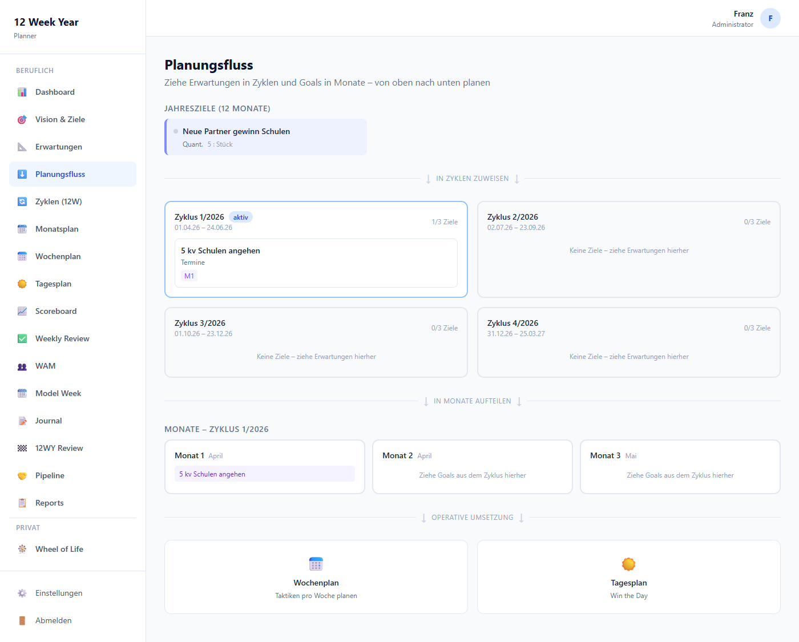Click the Dashboard bar chart icon

(x=22, y=92)
